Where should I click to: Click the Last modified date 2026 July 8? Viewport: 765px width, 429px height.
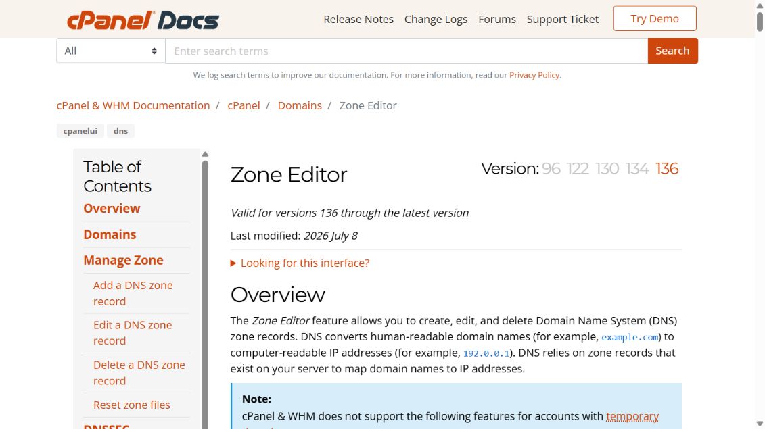(331, 236)
